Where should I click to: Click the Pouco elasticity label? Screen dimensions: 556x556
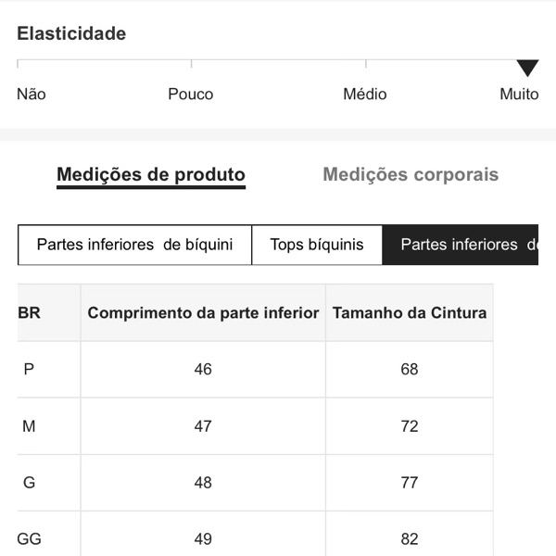[191, 94]
